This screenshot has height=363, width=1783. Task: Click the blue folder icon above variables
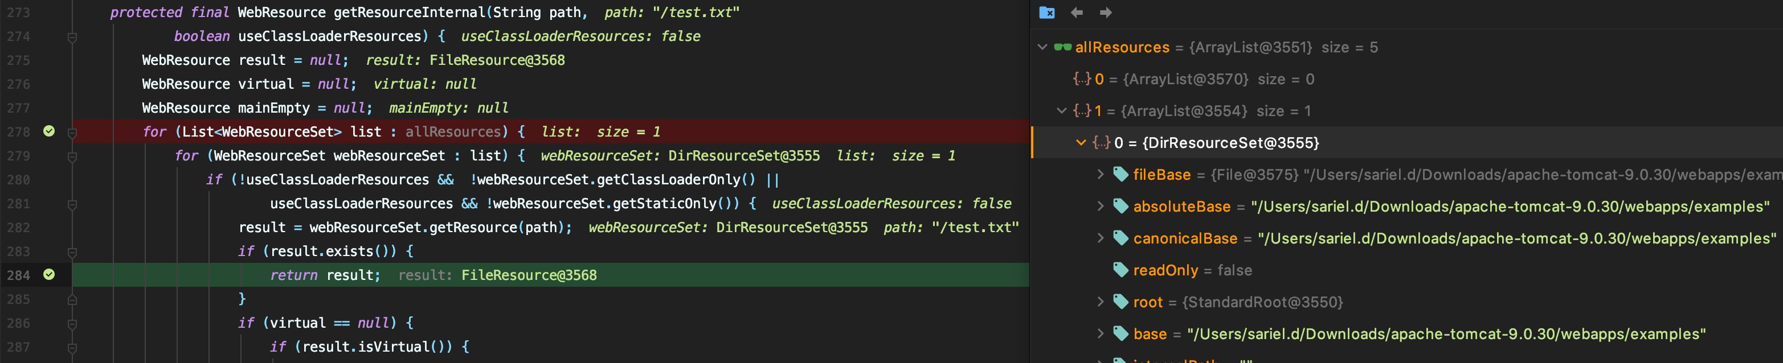pos(1046,13)
